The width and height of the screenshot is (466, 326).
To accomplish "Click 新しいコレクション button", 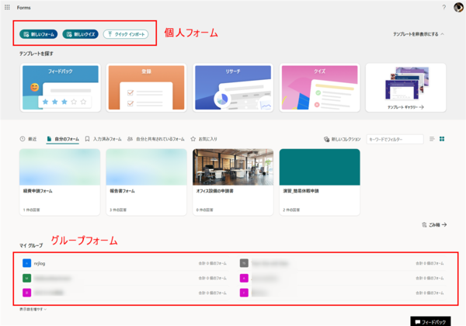I will point(342,139).
